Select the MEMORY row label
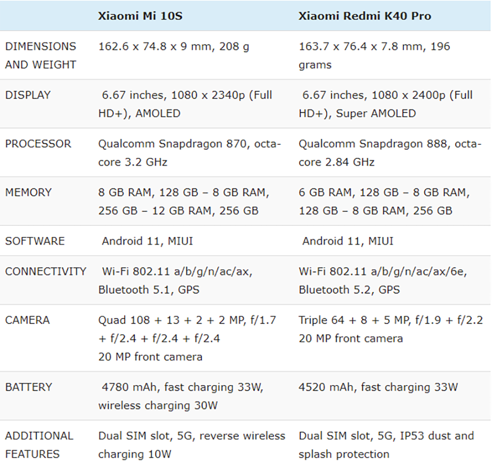The width and height of the screenshot is (497, 472). [x=28, y=193]
